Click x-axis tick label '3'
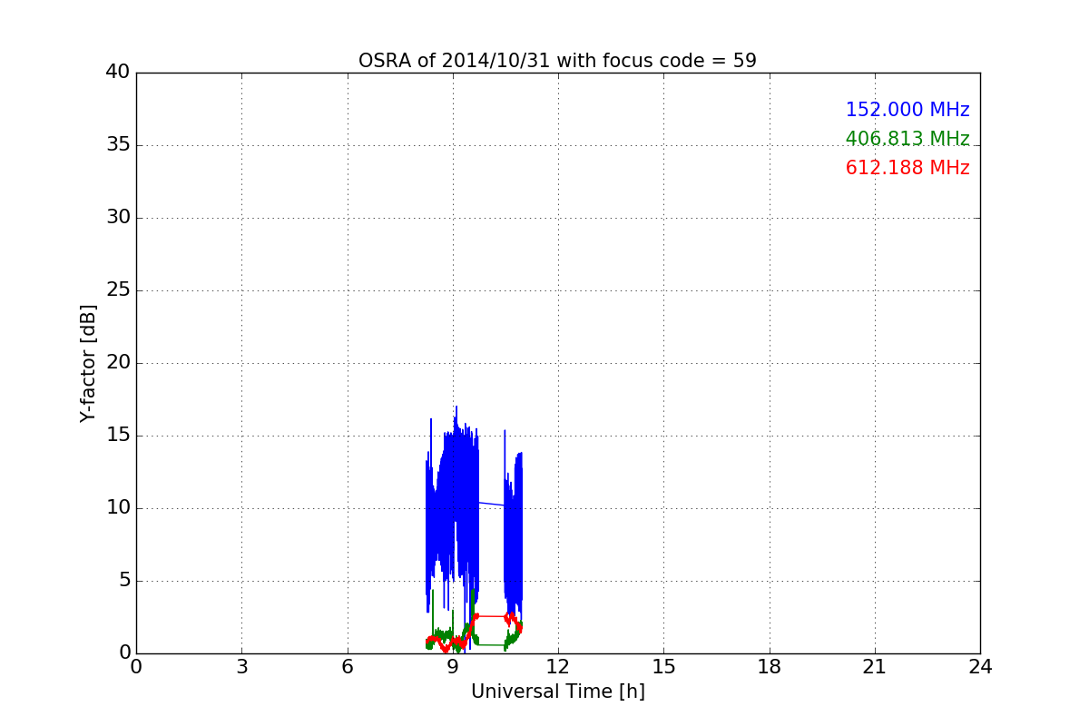 [x=241, y=667]
